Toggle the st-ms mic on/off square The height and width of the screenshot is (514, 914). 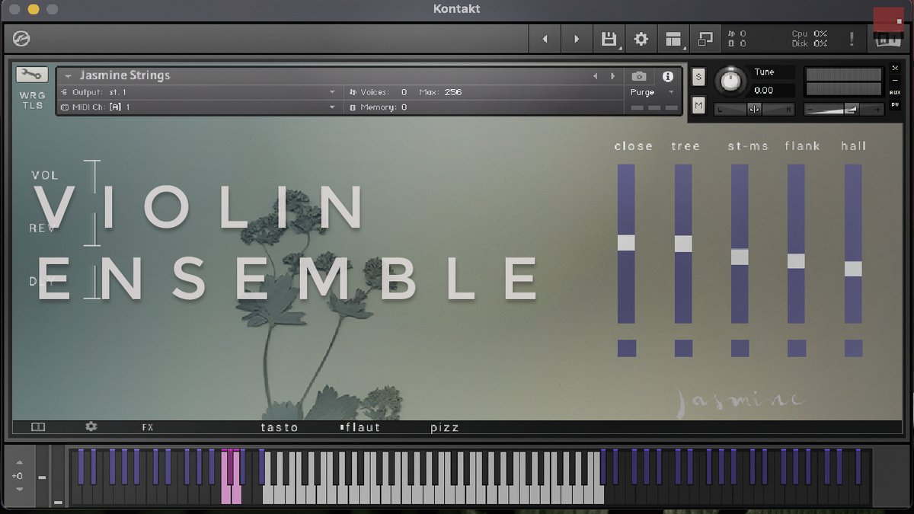pyautogui.click(x=740, y=348)
